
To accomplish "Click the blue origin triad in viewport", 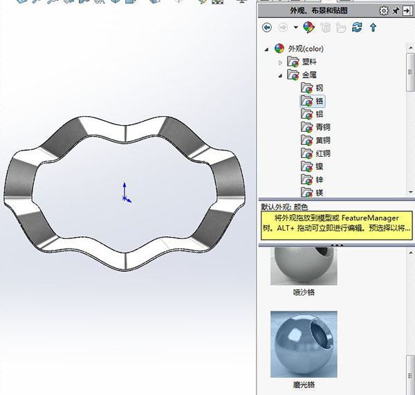I will (x=126, y=193).
